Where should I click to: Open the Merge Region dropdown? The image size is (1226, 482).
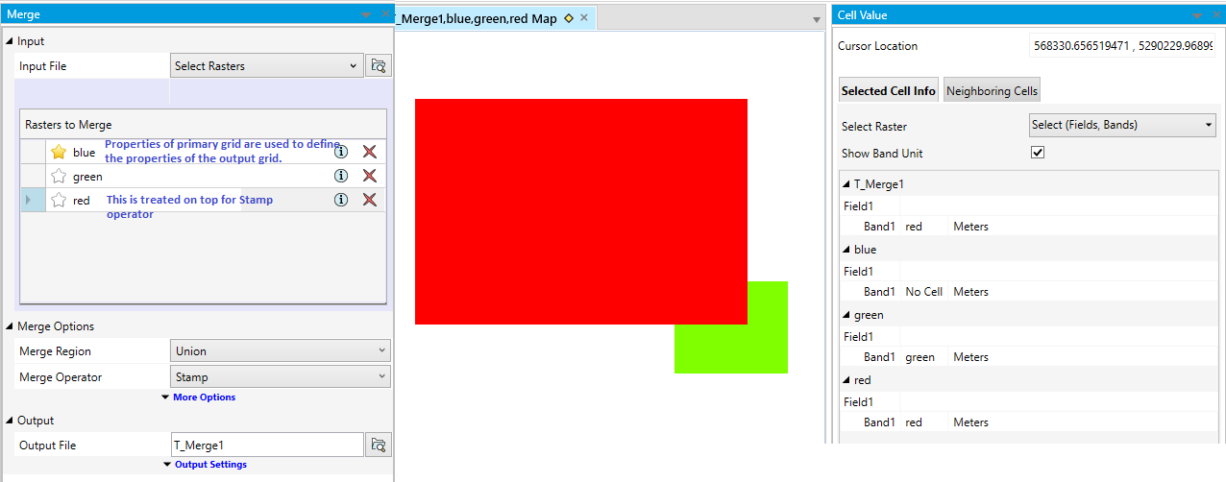click(x=280, y=351)
